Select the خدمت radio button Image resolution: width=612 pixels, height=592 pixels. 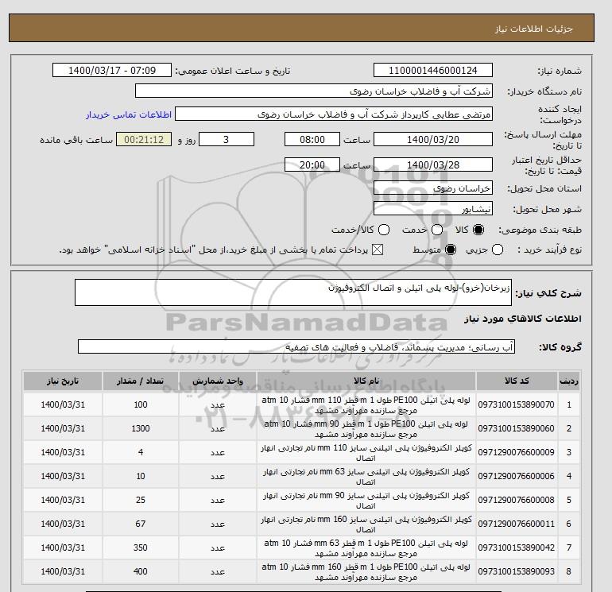(x=437, y=230)
